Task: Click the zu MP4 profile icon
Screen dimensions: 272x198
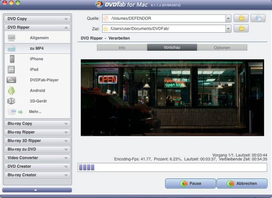Action: [x=11, y=49]
